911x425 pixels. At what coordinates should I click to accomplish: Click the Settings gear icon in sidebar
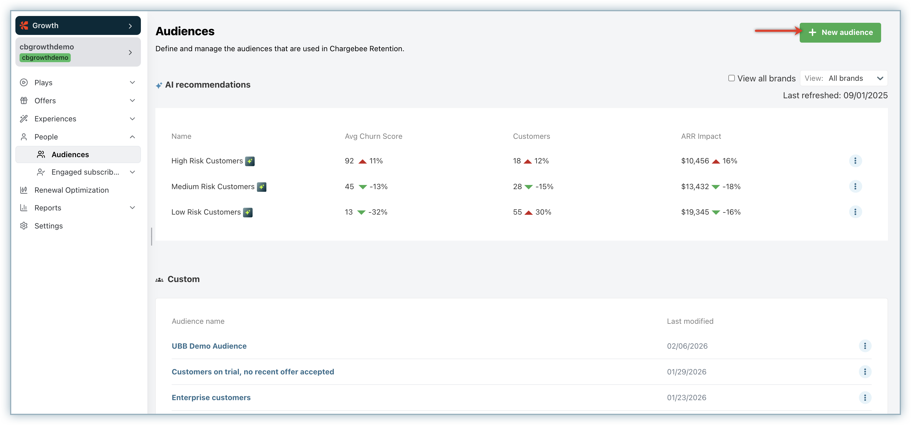(x=24, y=226)
